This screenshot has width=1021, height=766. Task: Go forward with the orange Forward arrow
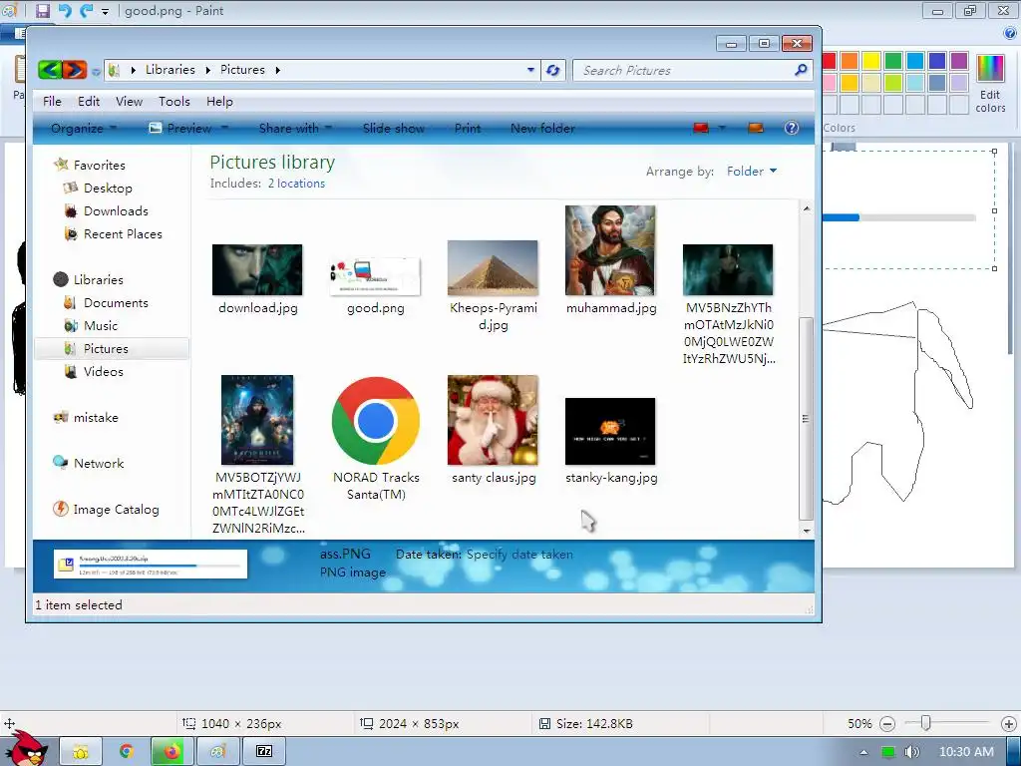tap(74, 70)
